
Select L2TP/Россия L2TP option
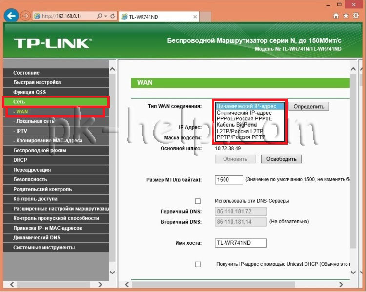tap(249, 131)
